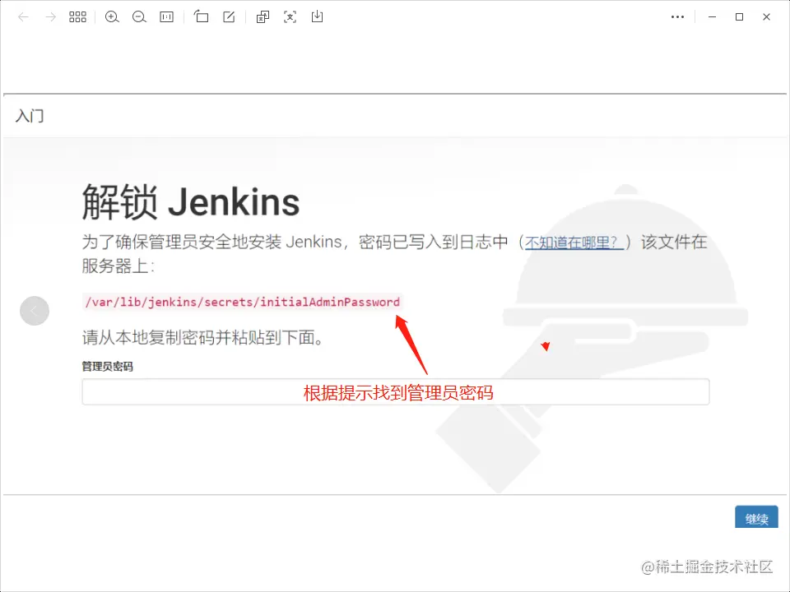Viewport: 790px width, 592px height.
Task: Save the image via download icon
Action: pyautogui.click(x=318, y=17)
